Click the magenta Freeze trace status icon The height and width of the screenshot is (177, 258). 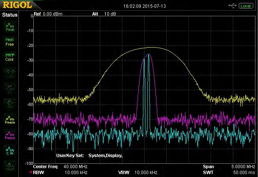(10, 135)
